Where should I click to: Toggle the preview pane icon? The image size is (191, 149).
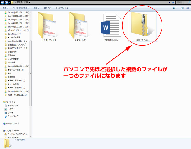[182, 8]
